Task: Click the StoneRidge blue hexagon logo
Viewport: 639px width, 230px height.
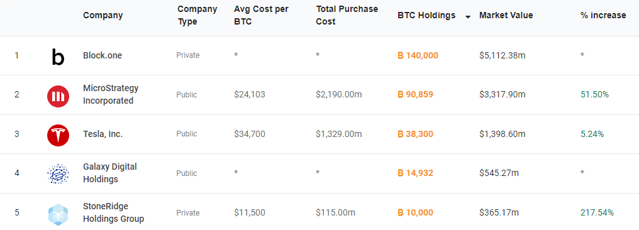Action: pyautogui.click(x=58, y=214)
